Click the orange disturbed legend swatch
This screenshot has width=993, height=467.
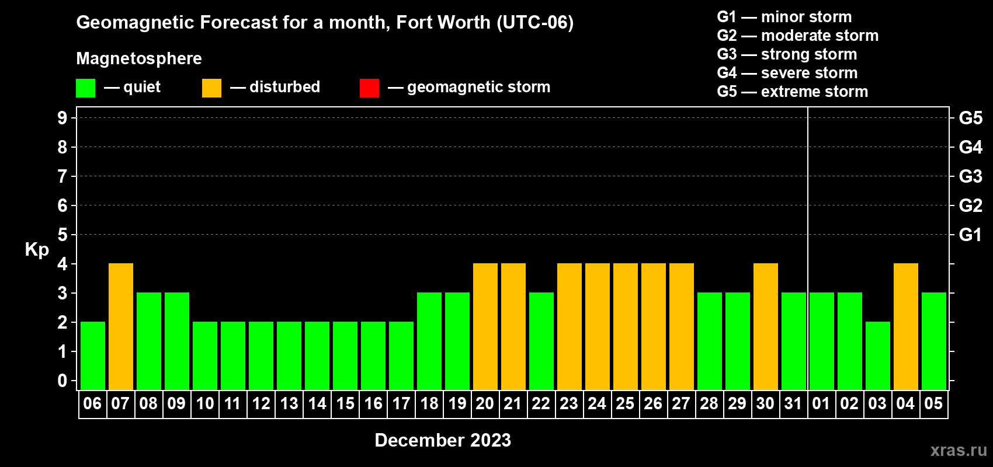[211, 88]
